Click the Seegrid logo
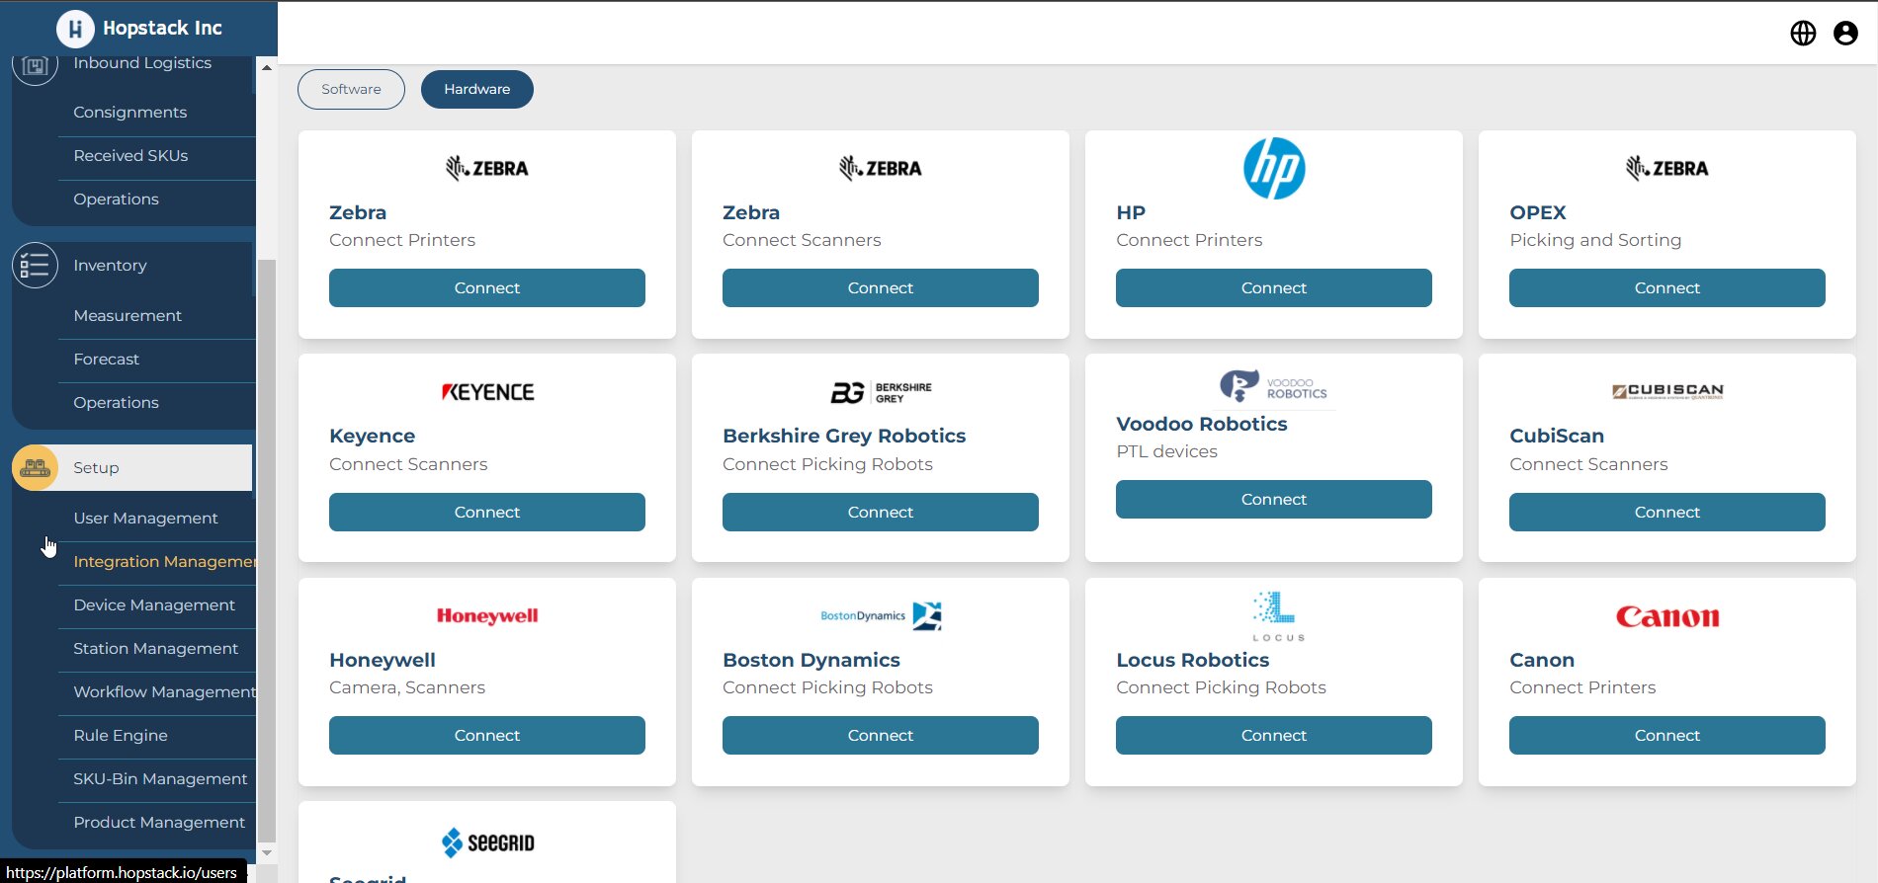 (487, 843)
